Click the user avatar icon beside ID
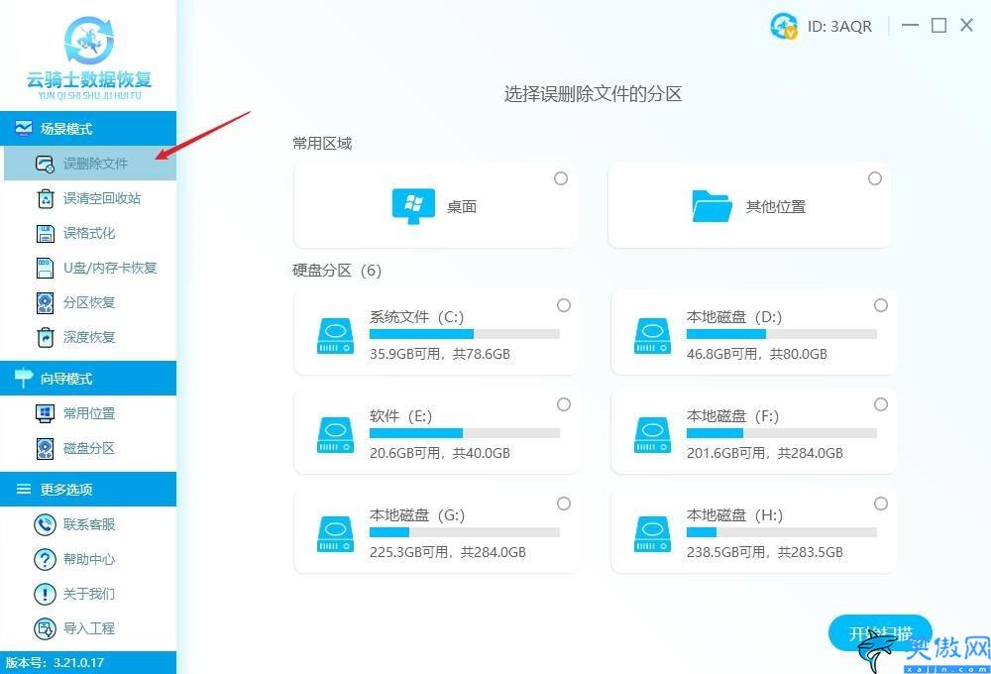The height and width of the screenshot is (674, 991). click(784, 26)
